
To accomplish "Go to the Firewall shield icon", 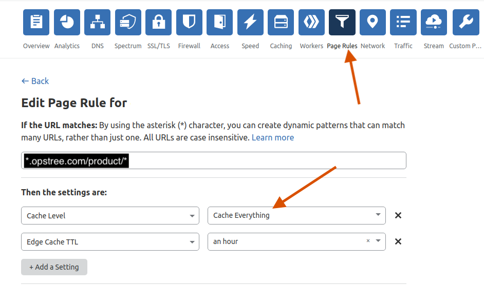I will (x=189, y=22).
